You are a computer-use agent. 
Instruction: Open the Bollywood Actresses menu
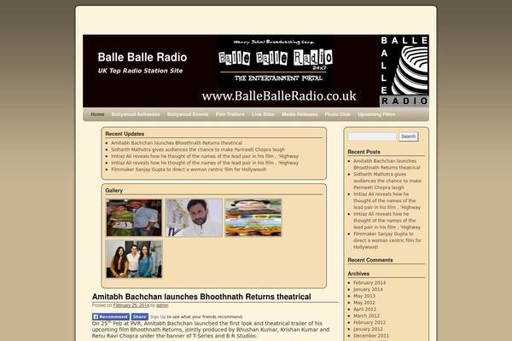click(x=136, y=114)
